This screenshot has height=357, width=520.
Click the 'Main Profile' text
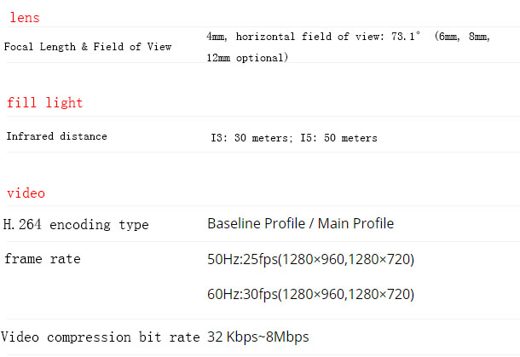[x=355, y=223]
